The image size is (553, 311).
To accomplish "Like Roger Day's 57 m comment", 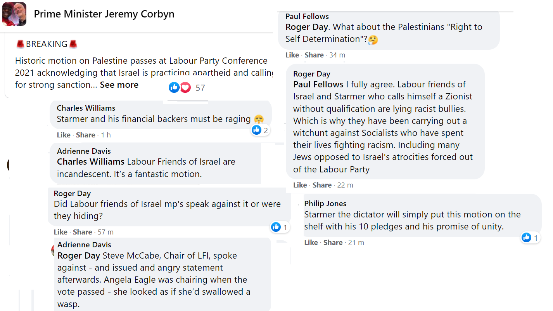I will (60, 232).
